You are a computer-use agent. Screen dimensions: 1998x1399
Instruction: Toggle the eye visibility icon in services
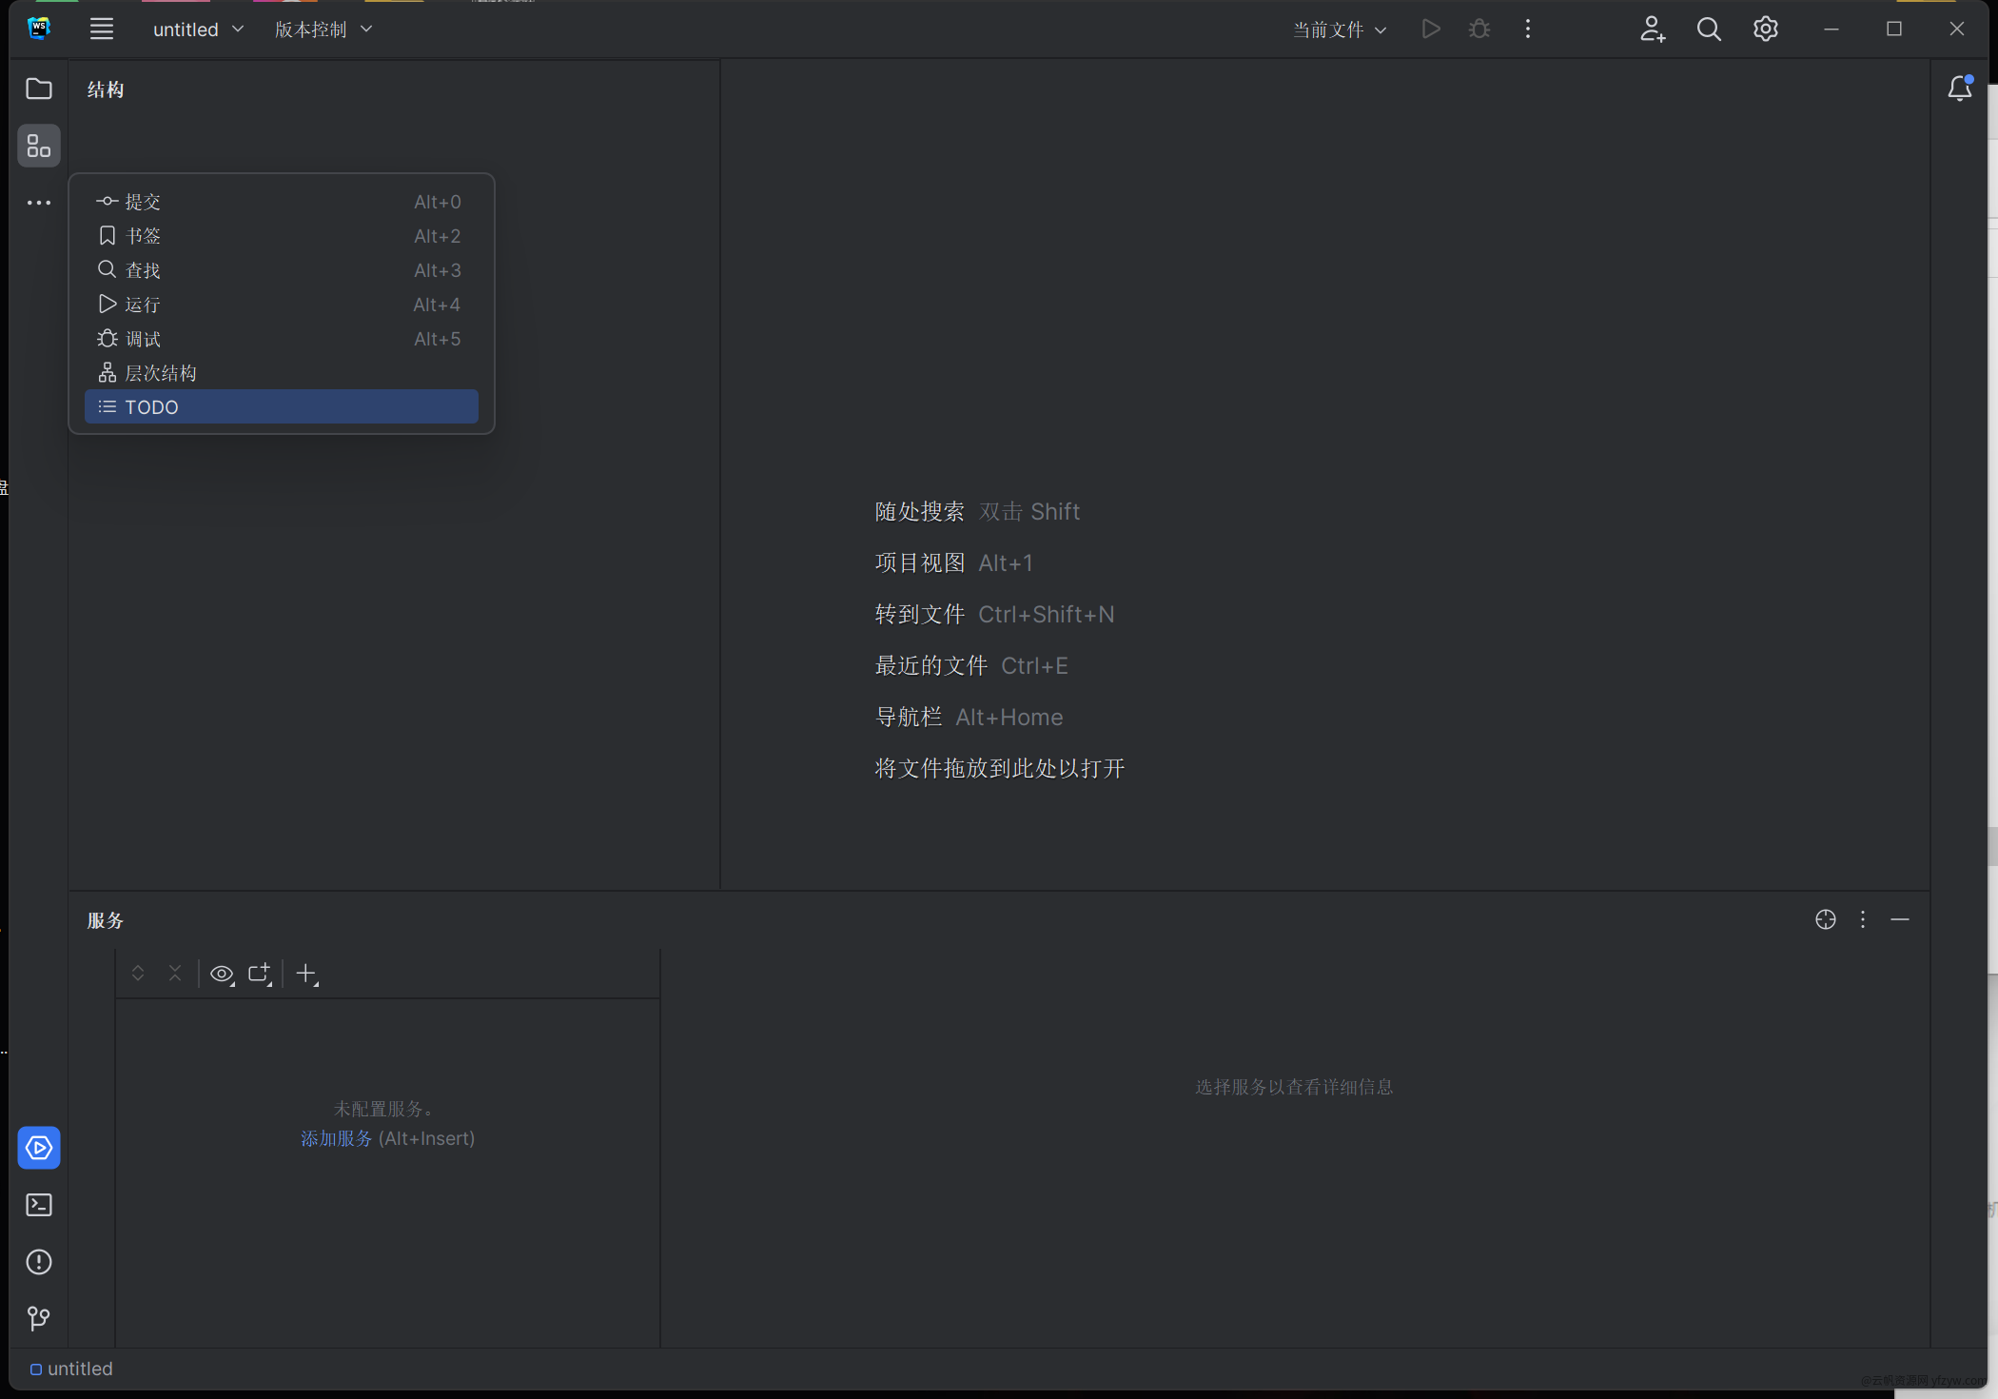click(222, 974)
